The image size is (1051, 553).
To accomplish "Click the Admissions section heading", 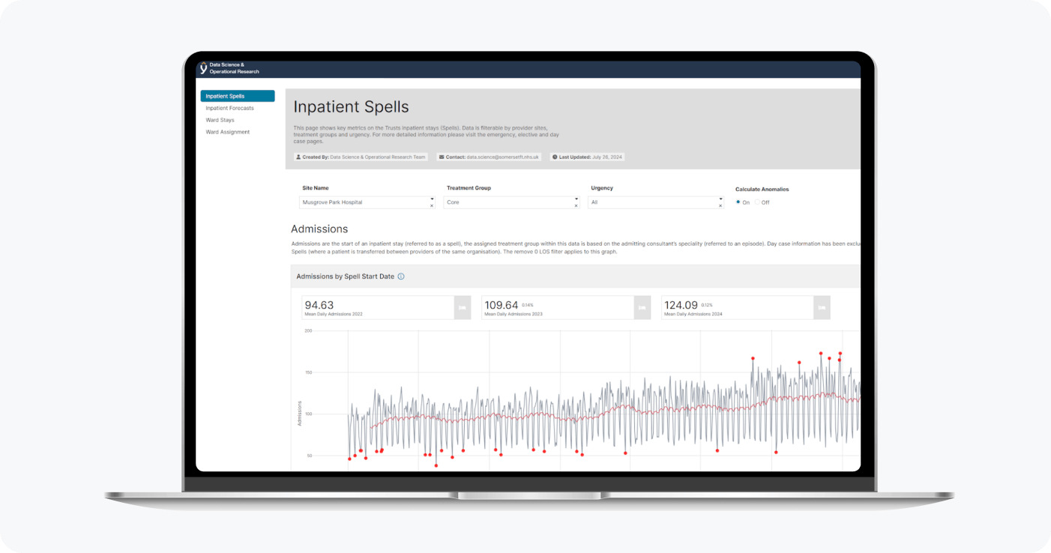I will pos(319,229).
